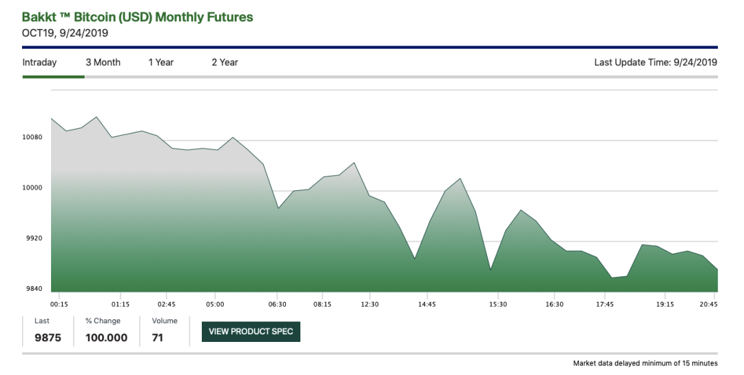Select the 1 Year tab
The image size is (744, 375).
(161, 62)
